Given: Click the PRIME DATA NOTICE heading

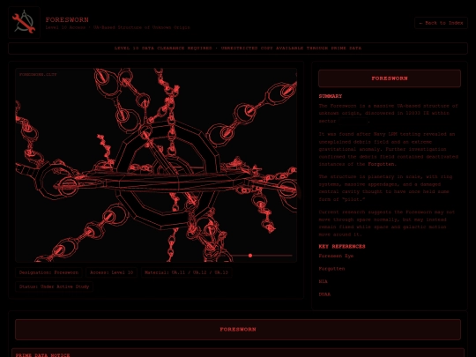Looking at the screenshot, I should click(42, 355).
